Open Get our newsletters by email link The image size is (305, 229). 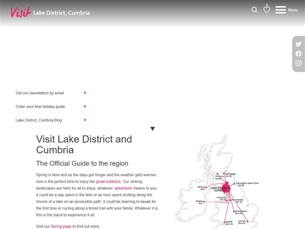point(40,93)
